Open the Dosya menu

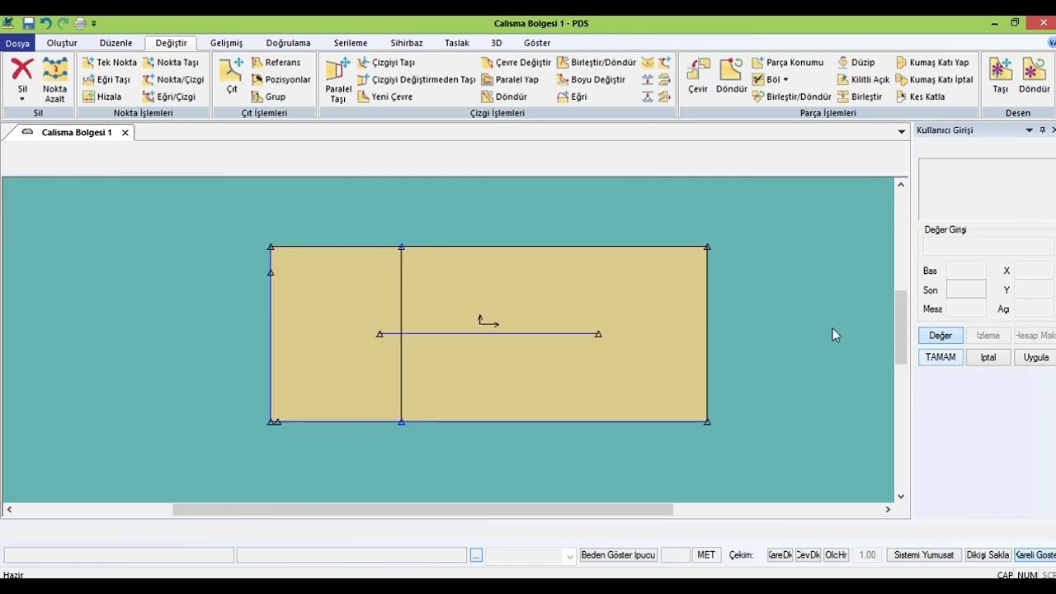(17, 43)
